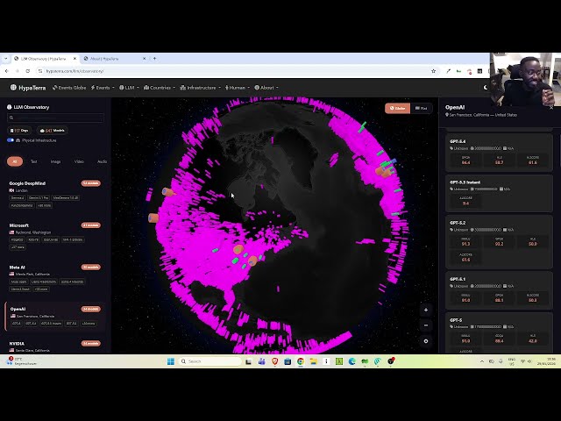Click the LLM Observatory search field
561x421 pixels.
coord(55,118)
